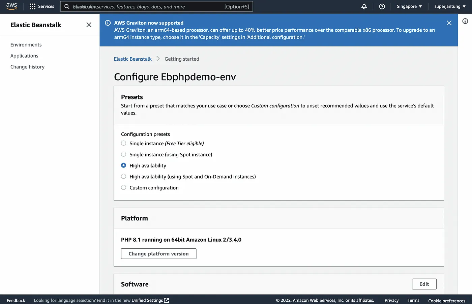This screenshot has height=304, width=472.
Task: Click the Change platform version button
Action: (x=158, y=254)
